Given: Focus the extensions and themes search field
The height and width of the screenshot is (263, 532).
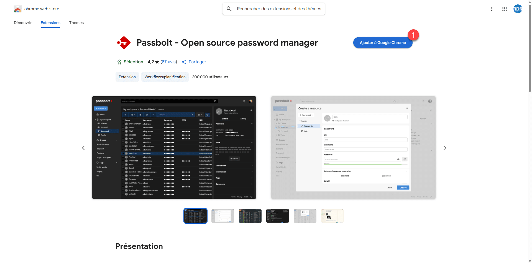Looking at the screenshot, I should (279, 9).
